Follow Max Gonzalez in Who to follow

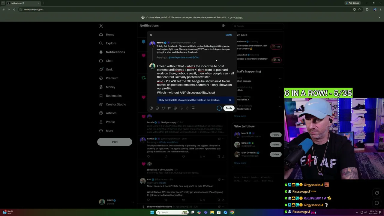click(x=276, y=154)
